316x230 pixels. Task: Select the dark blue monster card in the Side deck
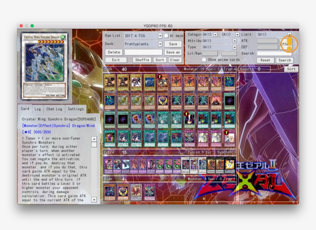[109, 192]
